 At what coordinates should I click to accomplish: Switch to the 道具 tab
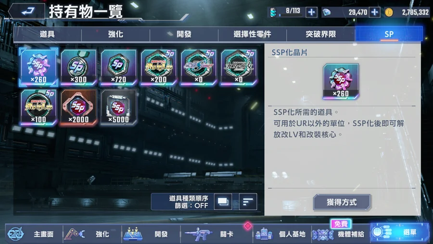[47, 34]
